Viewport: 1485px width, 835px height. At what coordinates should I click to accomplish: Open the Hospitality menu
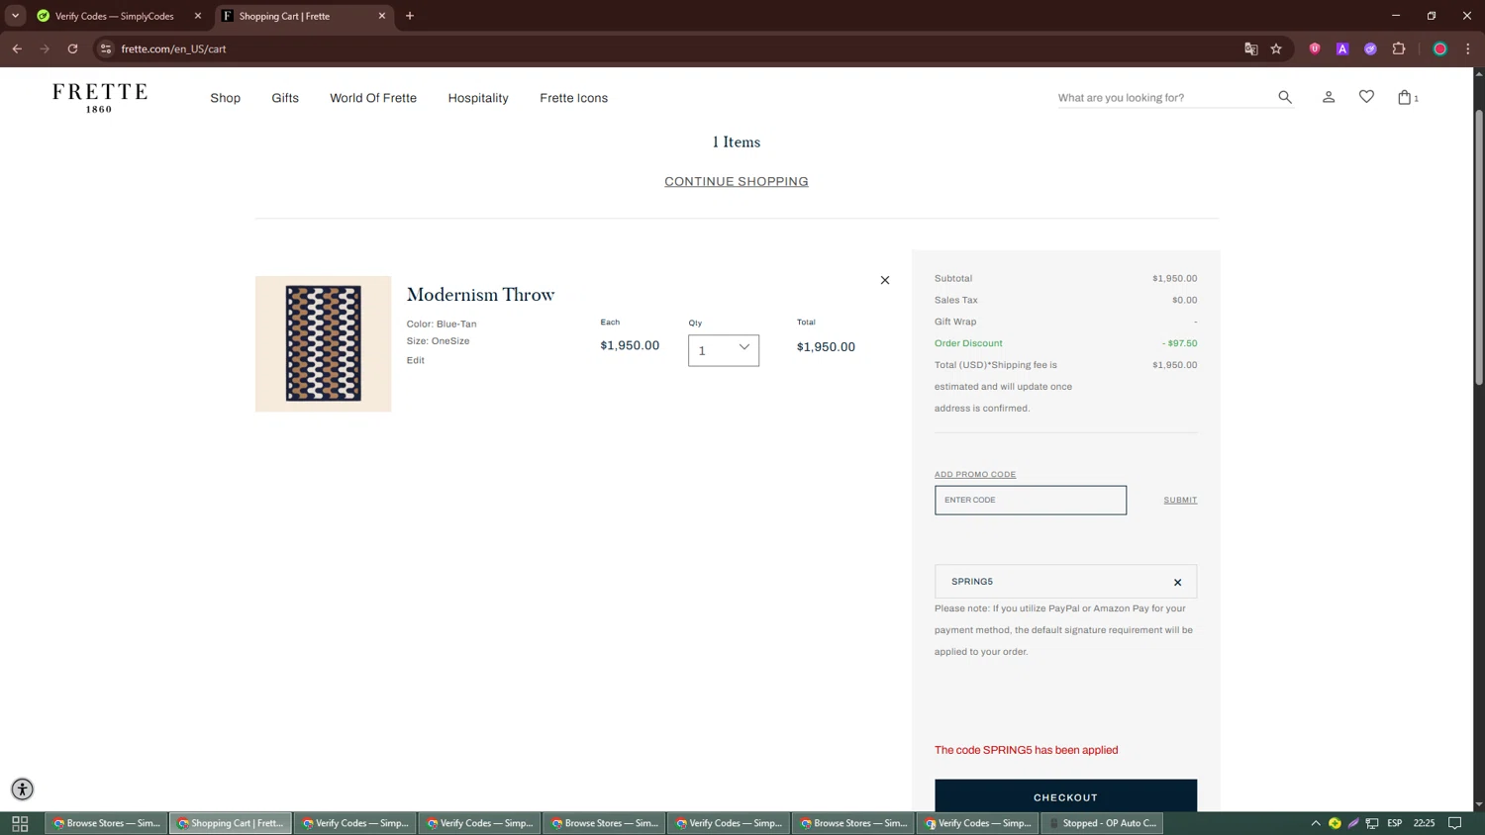tap(478, 98)
